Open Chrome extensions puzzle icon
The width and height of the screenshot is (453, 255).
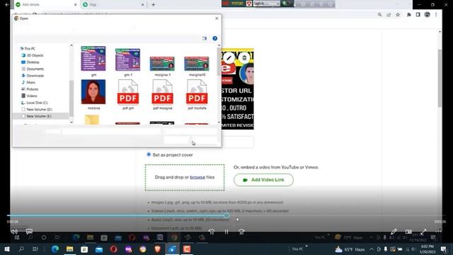(409, 14)
